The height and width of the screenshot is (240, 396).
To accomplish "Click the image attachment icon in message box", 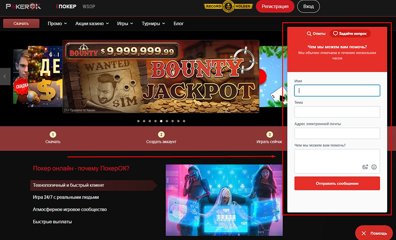I will pos(365,167).
